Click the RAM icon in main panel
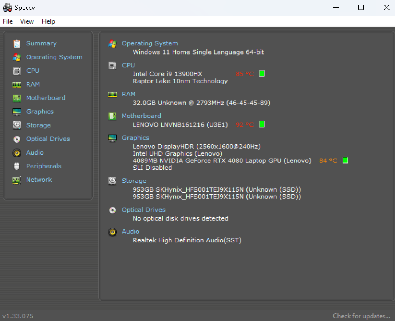The height and width of the screenshot is (321, 395). click(112, 95)
